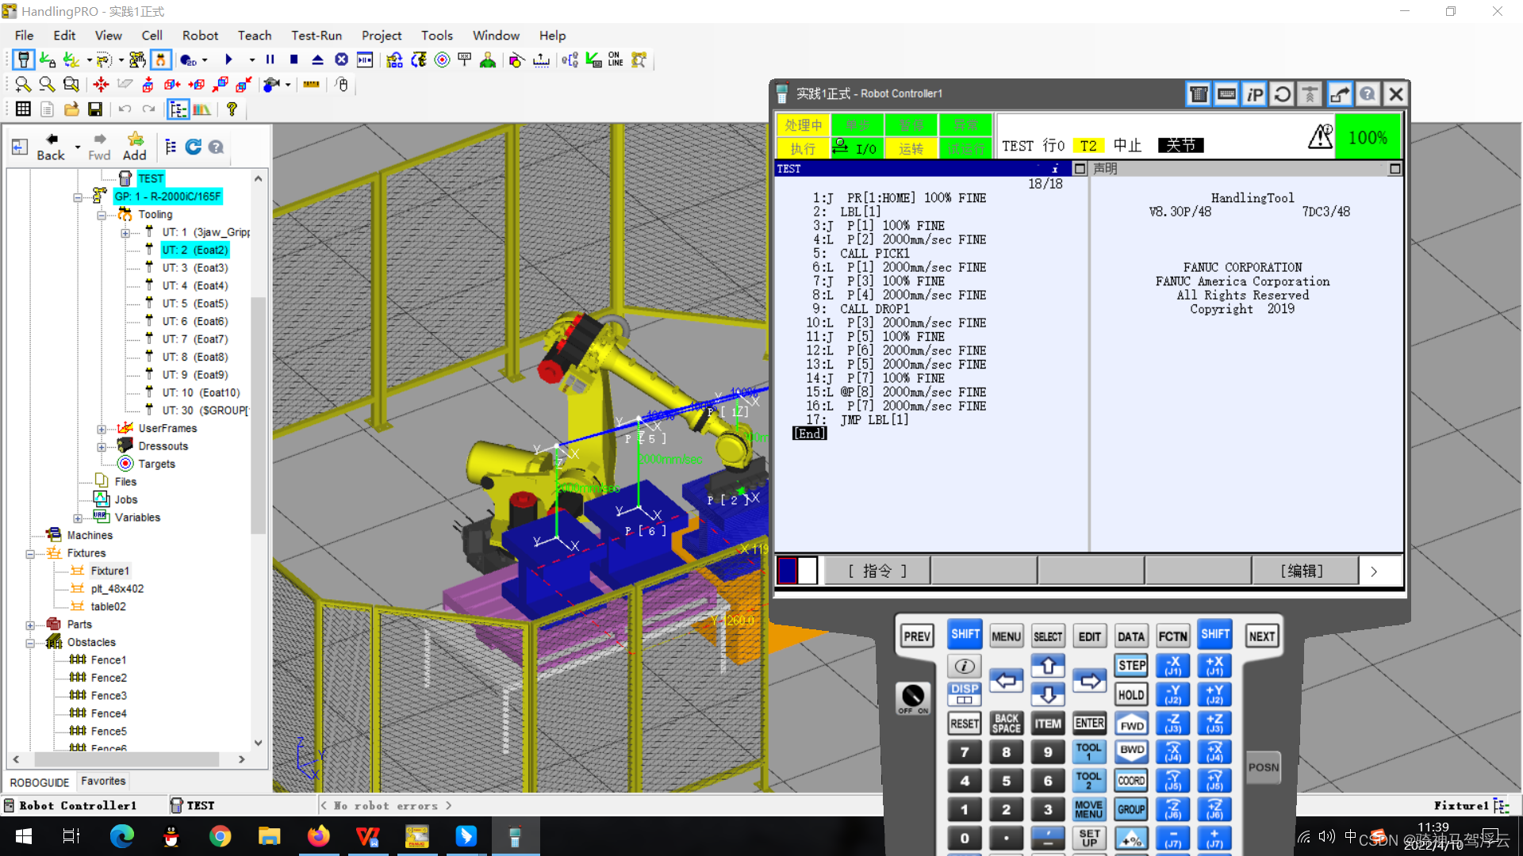Click the Windows Start button
The height and width of the screenshot is (856, 1523).
click(x=24, y=836)
